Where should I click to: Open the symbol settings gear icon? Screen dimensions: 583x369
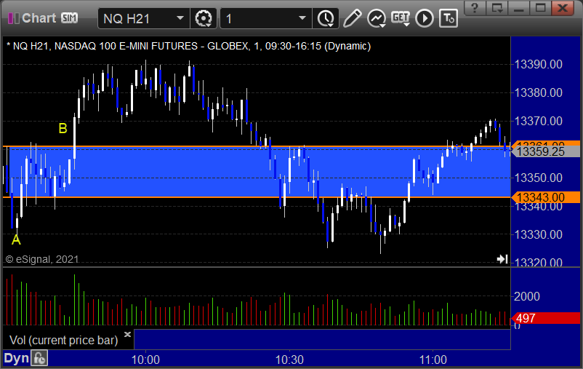coord(204,18)
